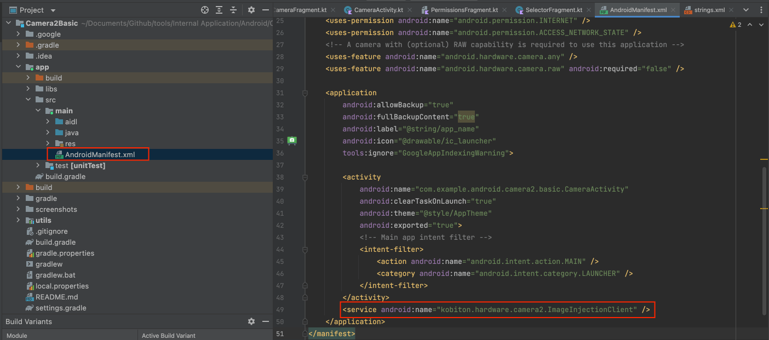Expand the .idea folder
Image resolution: width=769 pixels, height=340 pixels.
19,56
